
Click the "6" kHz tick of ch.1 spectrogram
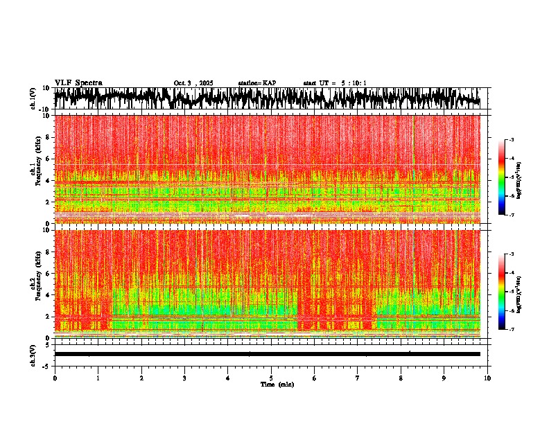point(49,159)
